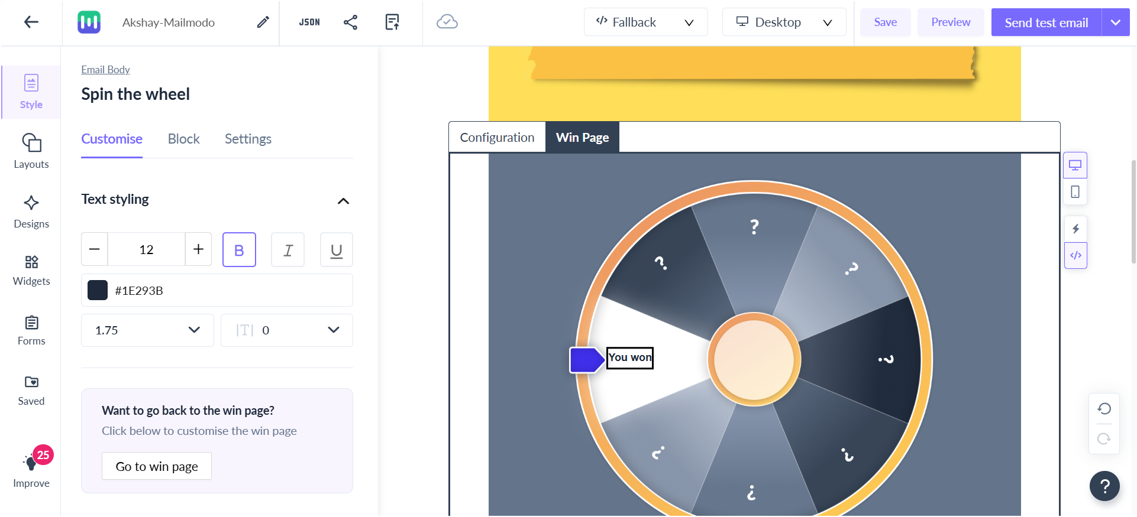Click the Akshay-Mailmodo template name
The width and height of the screenshot is (1137, 517).
click(169, 22)
